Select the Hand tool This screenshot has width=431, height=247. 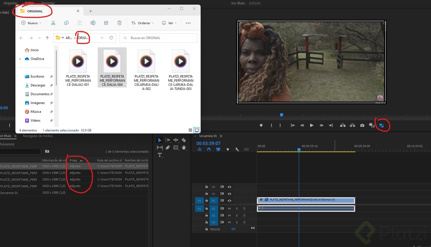click(184, 148)
